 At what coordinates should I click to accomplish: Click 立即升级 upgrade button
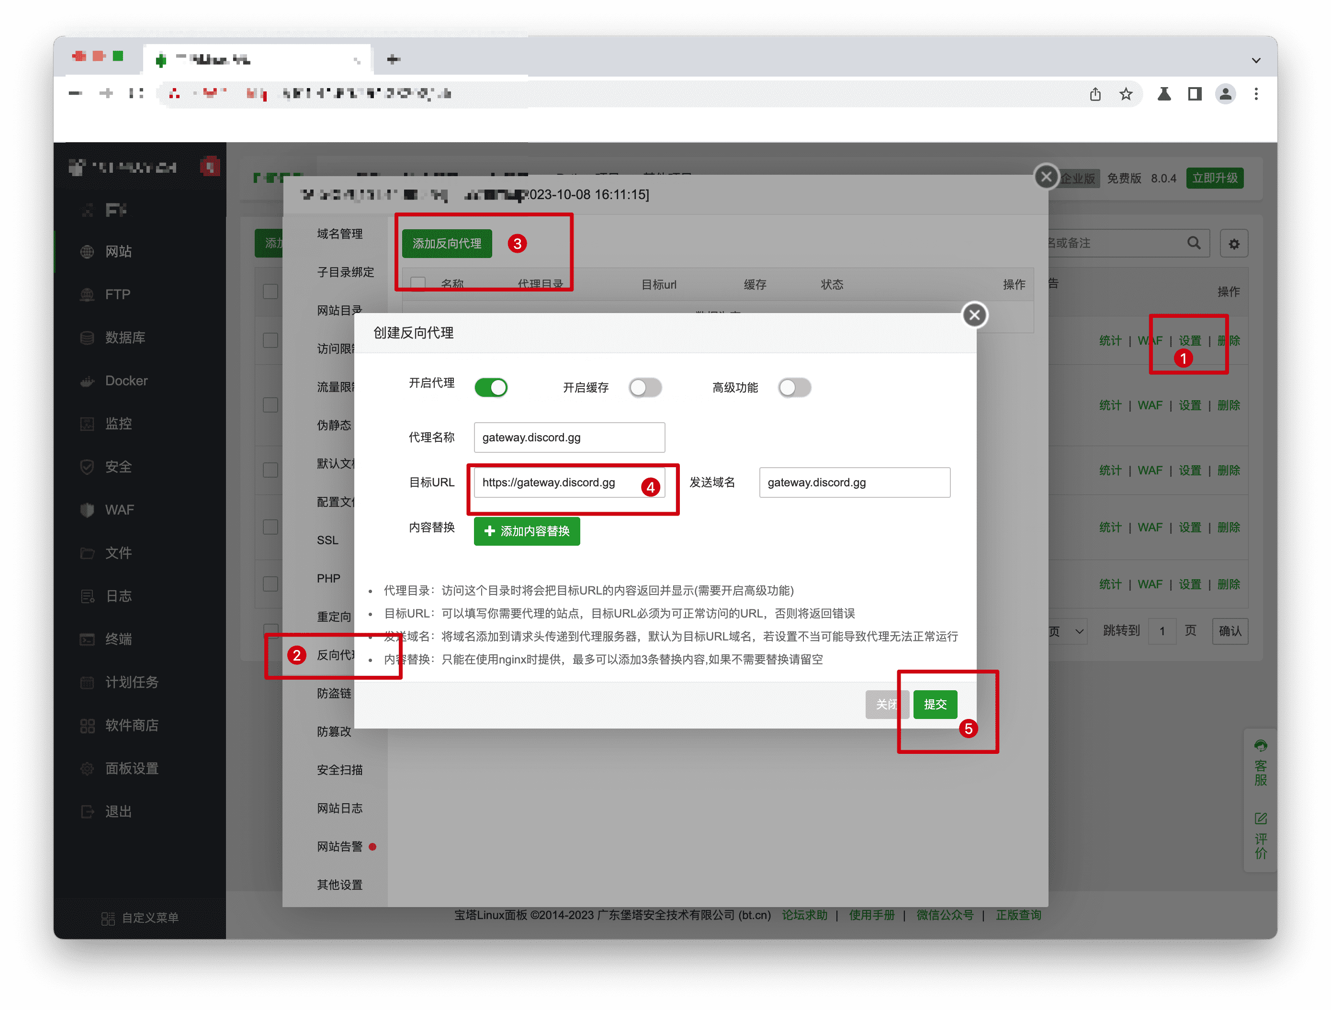1215,178
